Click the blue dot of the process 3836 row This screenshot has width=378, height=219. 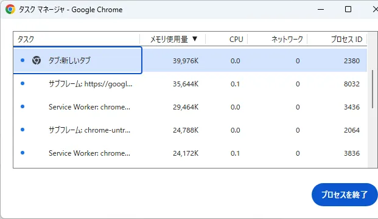pyautogui.click(x=23, y=153)
